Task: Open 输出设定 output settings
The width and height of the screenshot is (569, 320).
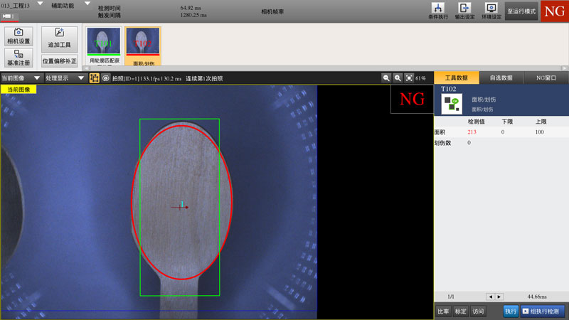Action: click(x=465, y=11)
